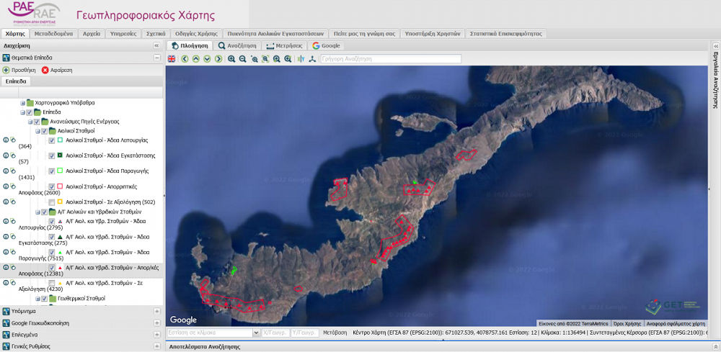
Task: Click the green Προσθήκη add icon
Action: (6, 71)
